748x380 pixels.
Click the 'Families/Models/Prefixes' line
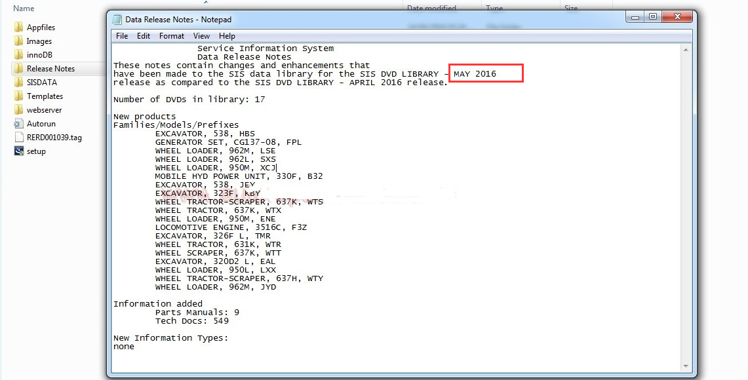176,125
